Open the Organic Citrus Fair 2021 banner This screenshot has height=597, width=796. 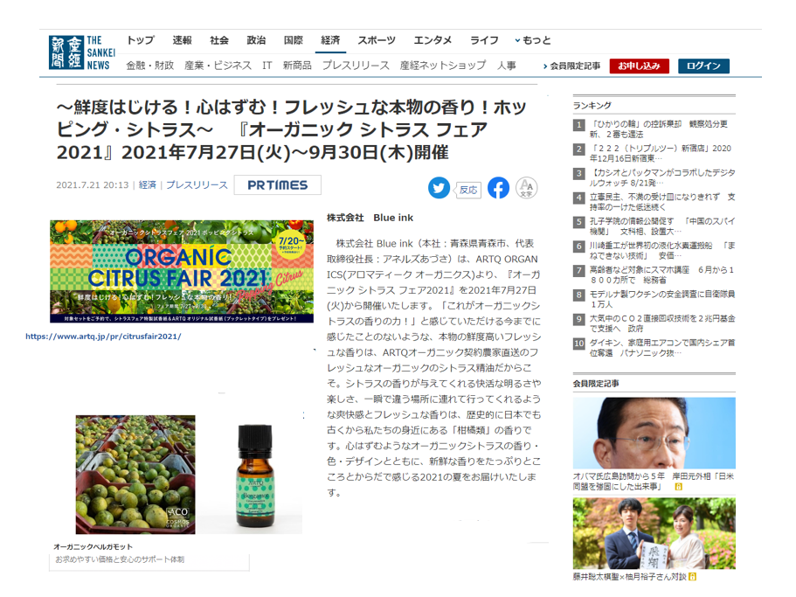182,272
